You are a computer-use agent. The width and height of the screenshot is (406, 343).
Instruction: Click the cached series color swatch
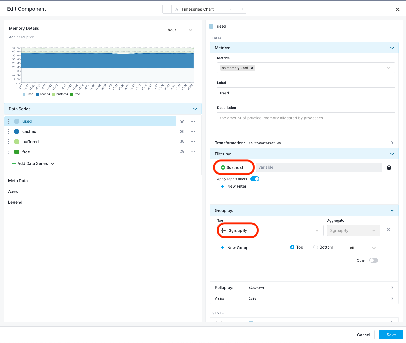tap(17, 131)
